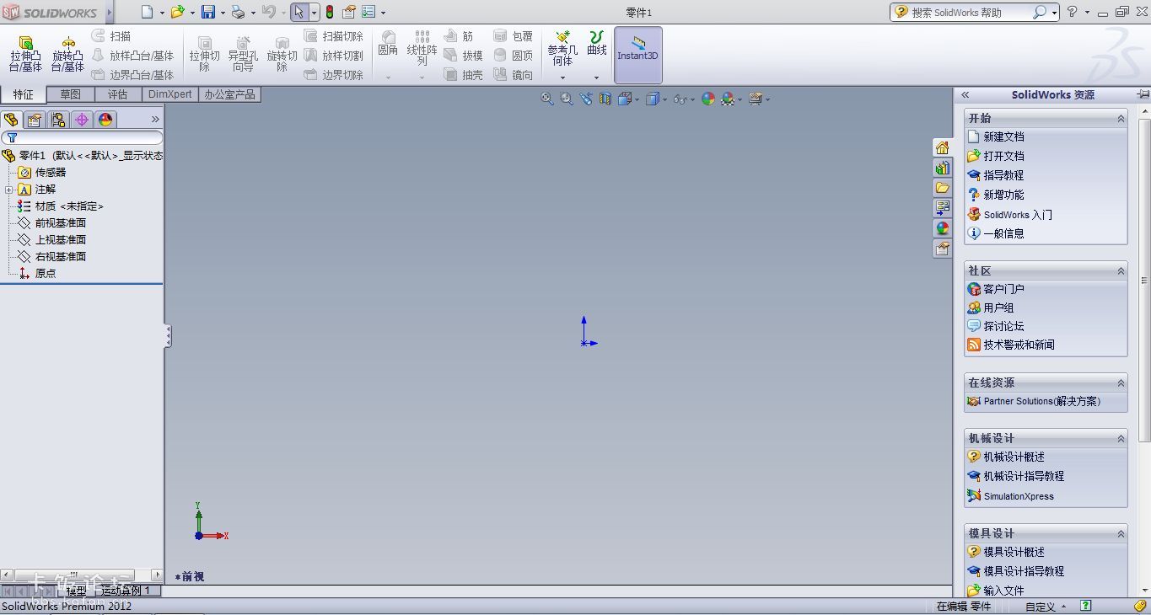Click the Extruded Cut (拉伸切除) tool
1151x615 pixels.
pyautogui.click(x=204, y=54)
